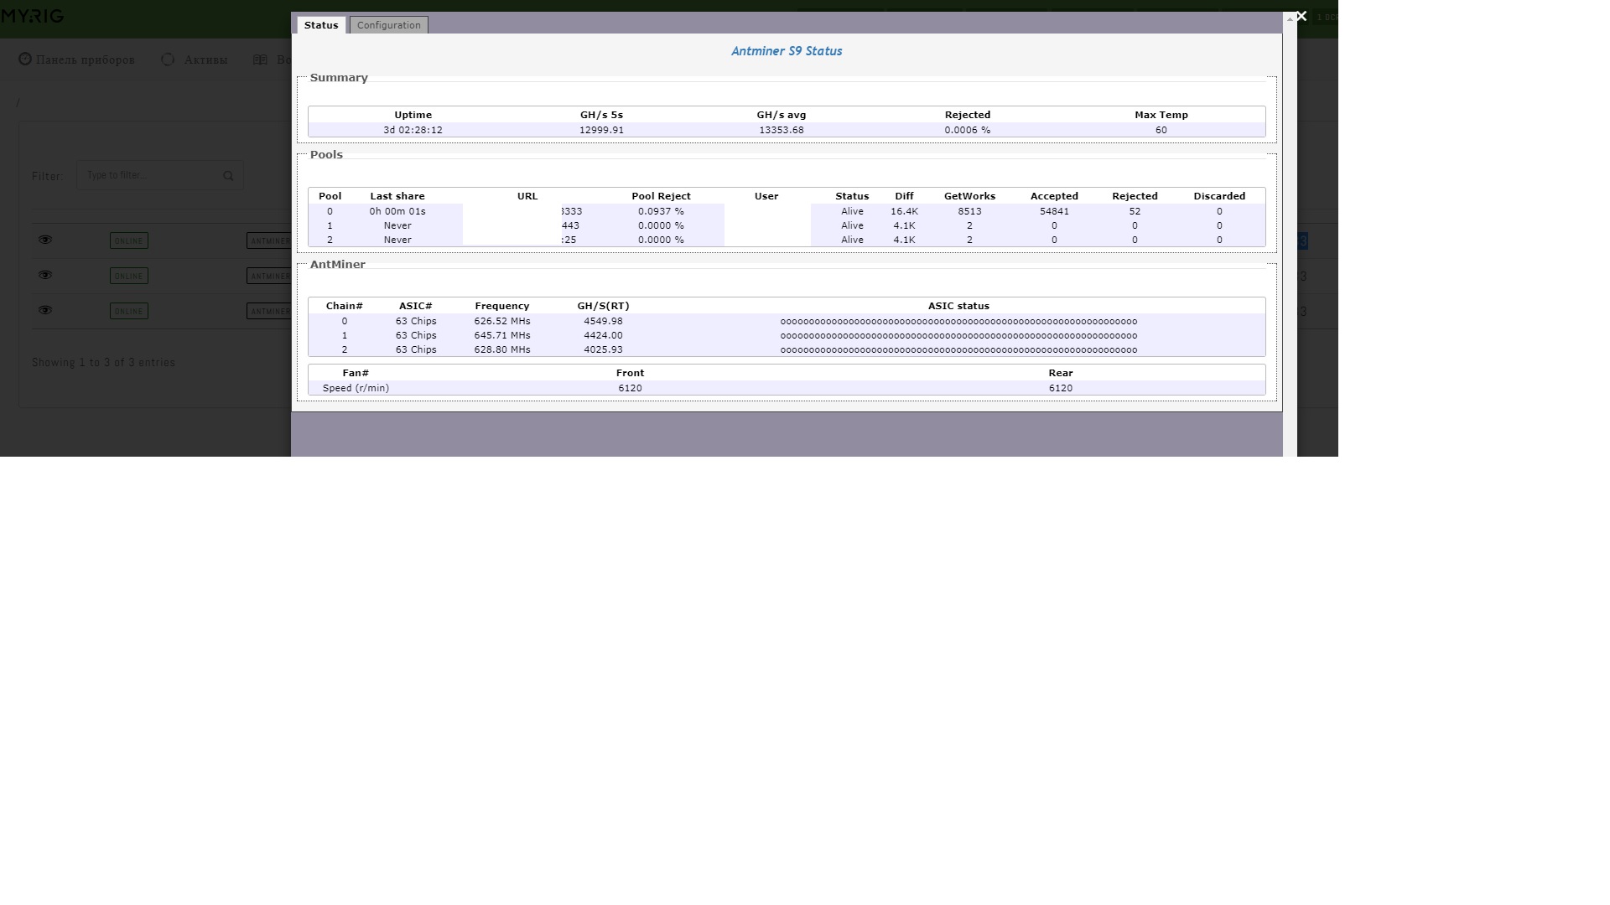The image size is (1610, 905).
Task: Click the Front fan speed 6120
Action: click(630, 388)
